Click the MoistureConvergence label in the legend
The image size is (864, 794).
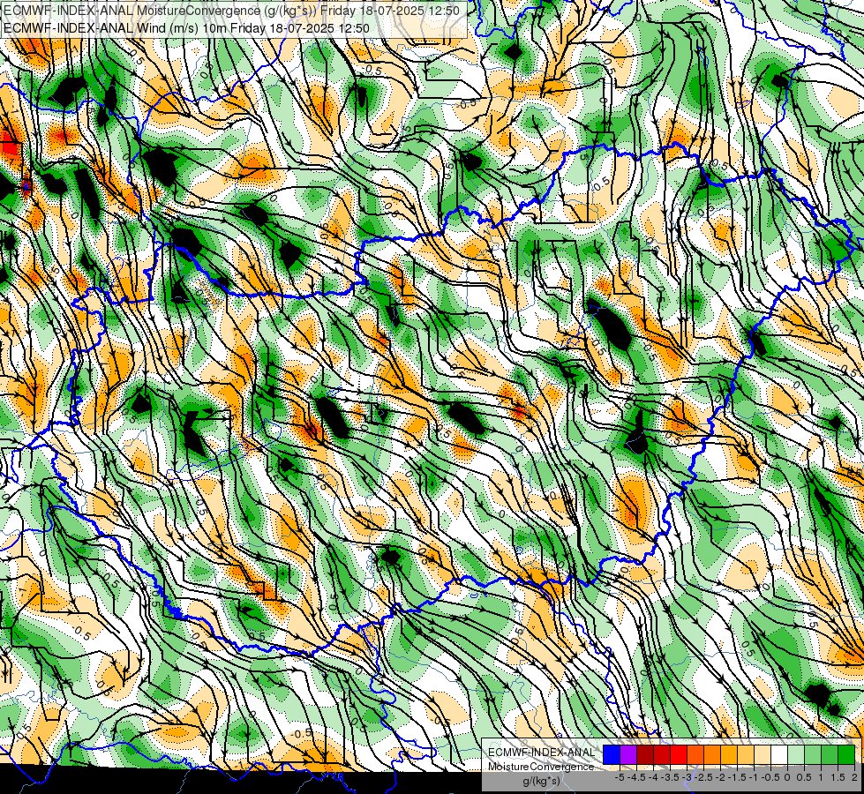point(541,767)
